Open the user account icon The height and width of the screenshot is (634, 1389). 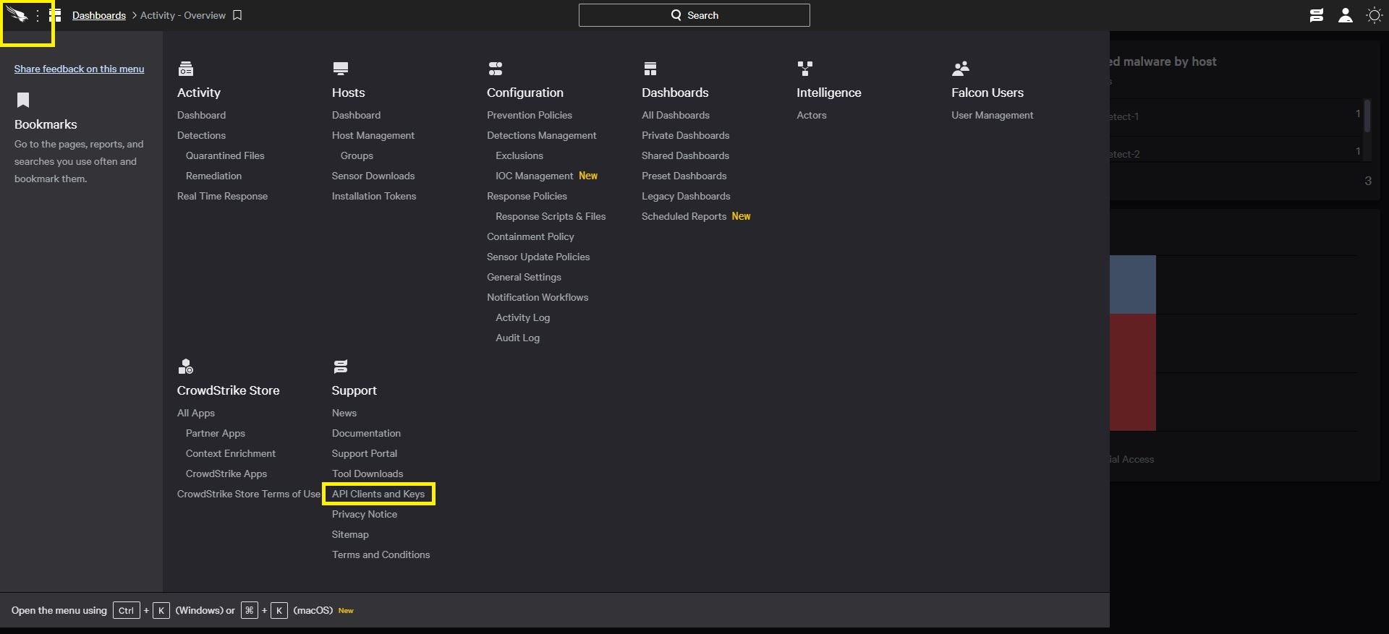click(x=1346, y=15)
